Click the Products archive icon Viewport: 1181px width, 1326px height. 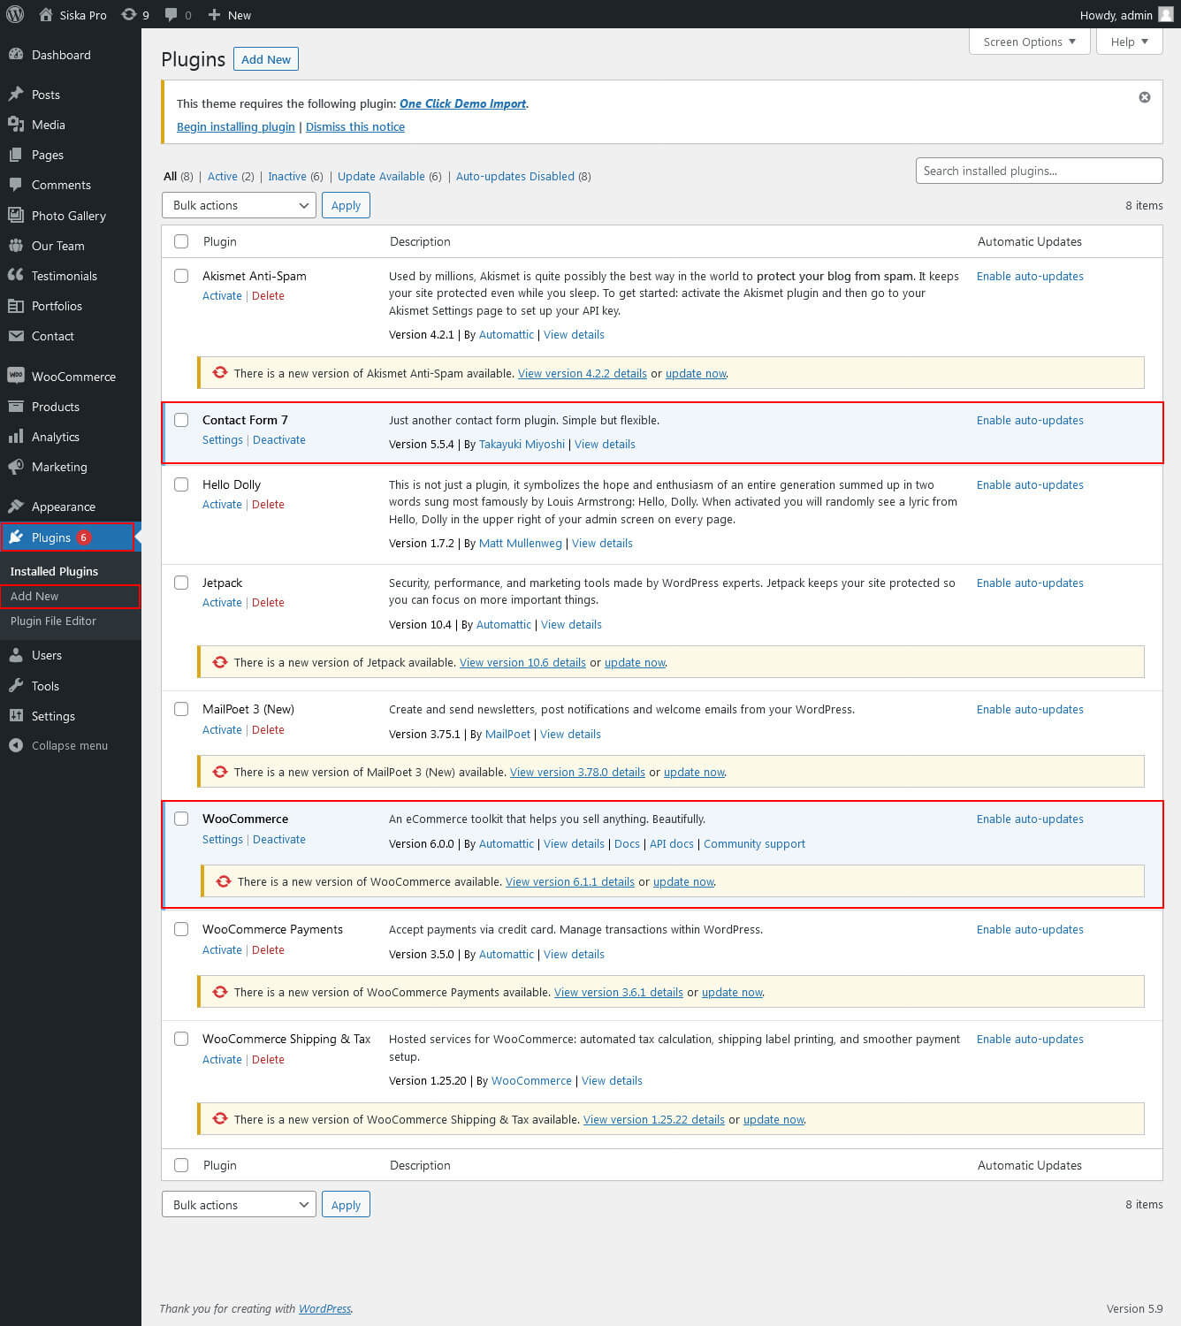click(x=16, y=406)
